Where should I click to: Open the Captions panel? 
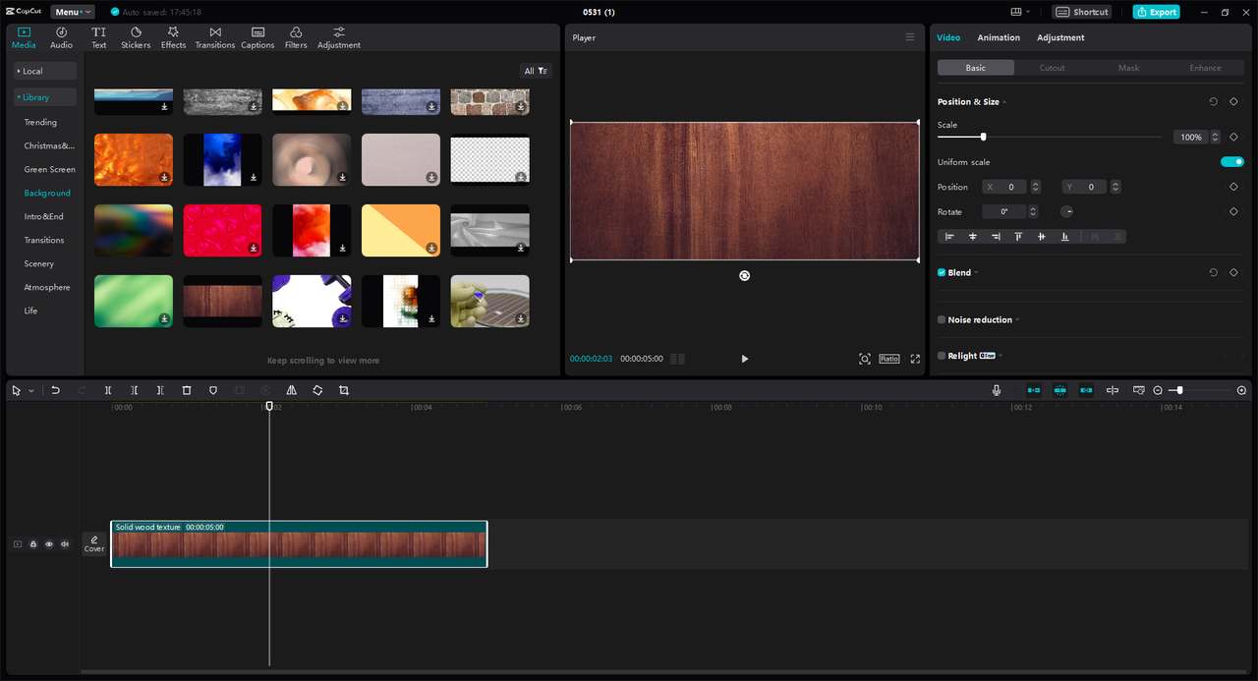pyautogui.click(x=257, y=37)
